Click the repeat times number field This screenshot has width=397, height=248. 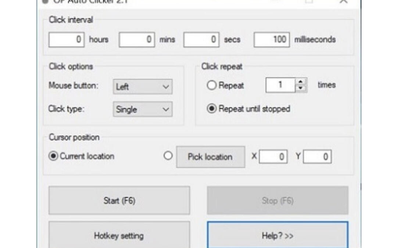tap(280, 85)
